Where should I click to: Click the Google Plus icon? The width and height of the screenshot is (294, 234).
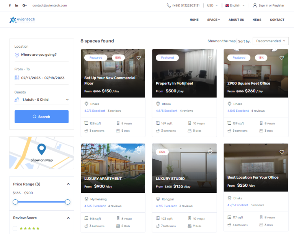[x=24, y=5]
